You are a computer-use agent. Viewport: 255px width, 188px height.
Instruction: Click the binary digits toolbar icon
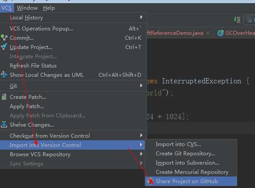pyautogui.click(x=238, y=20)
